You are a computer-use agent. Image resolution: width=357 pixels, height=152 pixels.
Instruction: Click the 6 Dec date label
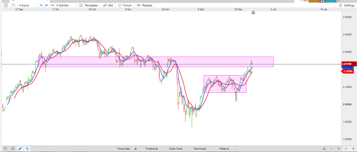(201, 9)
